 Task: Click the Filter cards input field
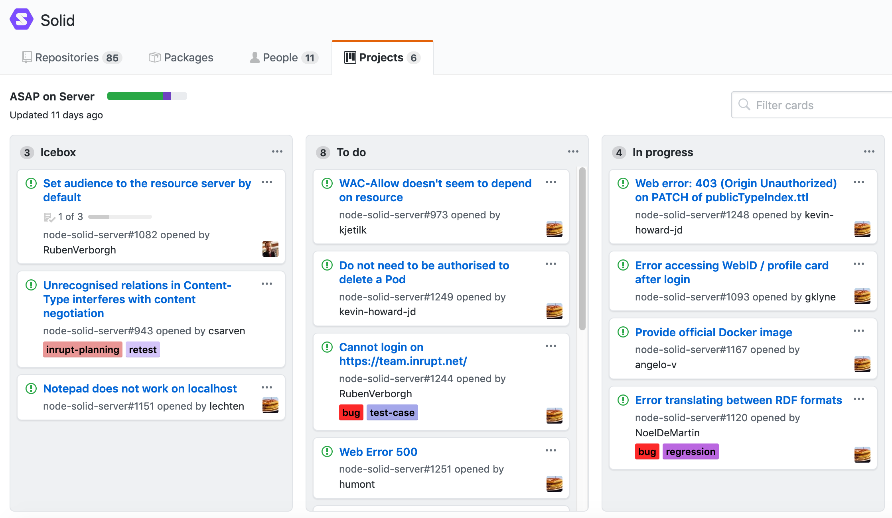(811, 105)
